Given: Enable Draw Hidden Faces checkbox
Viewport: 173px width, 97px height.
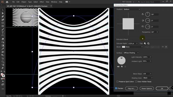Looking at the screenshot, I should 136,82.
